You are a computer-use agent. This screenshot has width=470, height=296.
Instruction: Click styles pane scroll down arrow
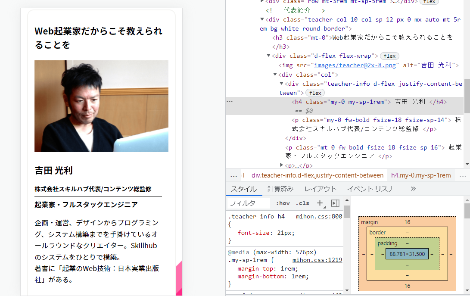[347, 290]
